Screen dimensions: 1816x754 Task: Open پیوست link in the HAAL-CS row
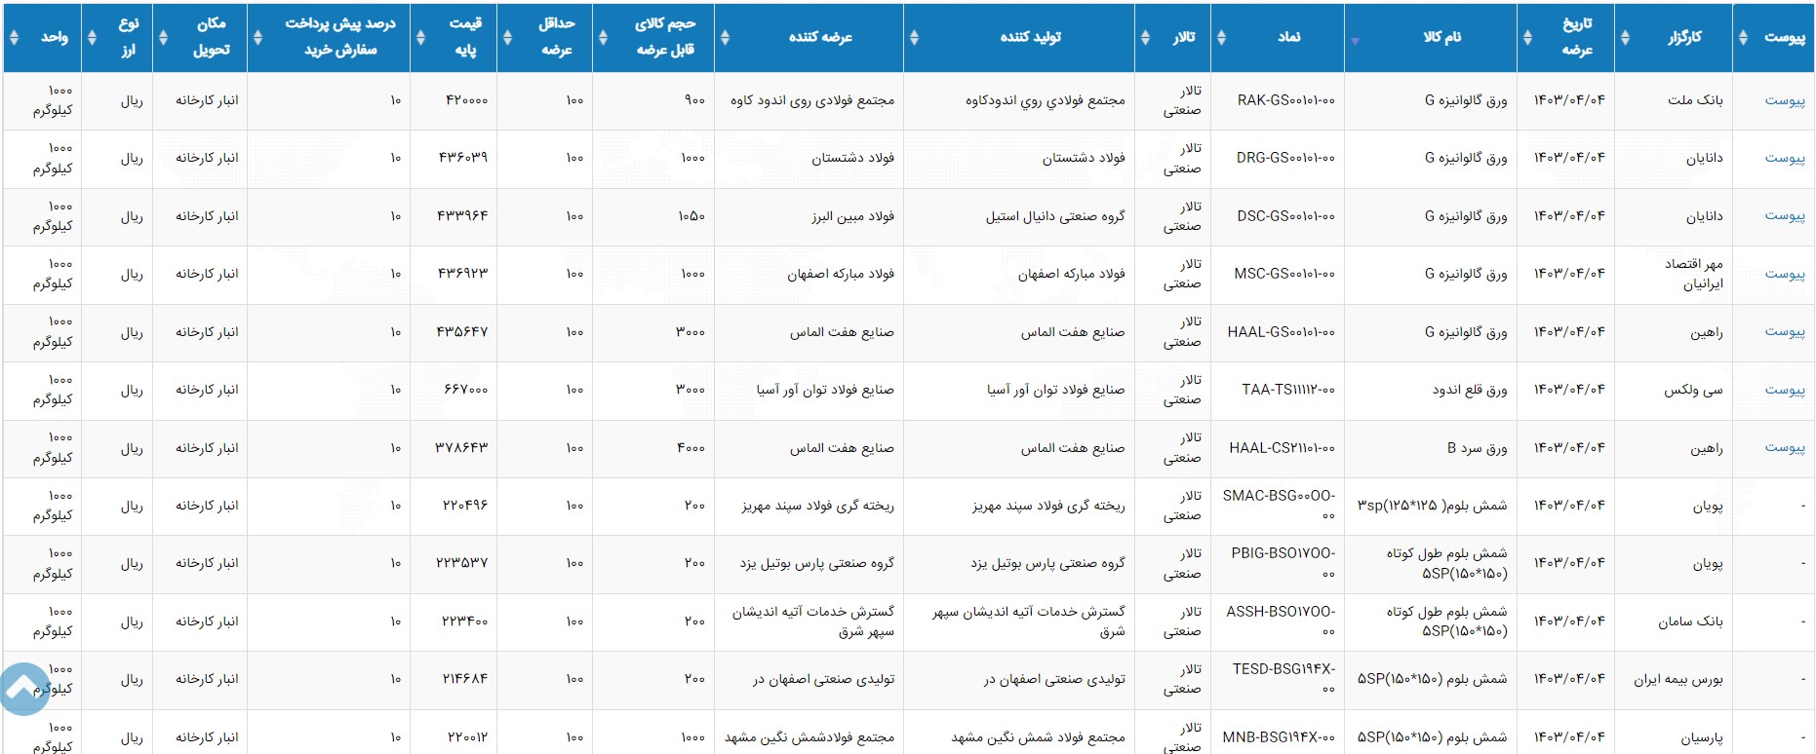pos(1785,448)
